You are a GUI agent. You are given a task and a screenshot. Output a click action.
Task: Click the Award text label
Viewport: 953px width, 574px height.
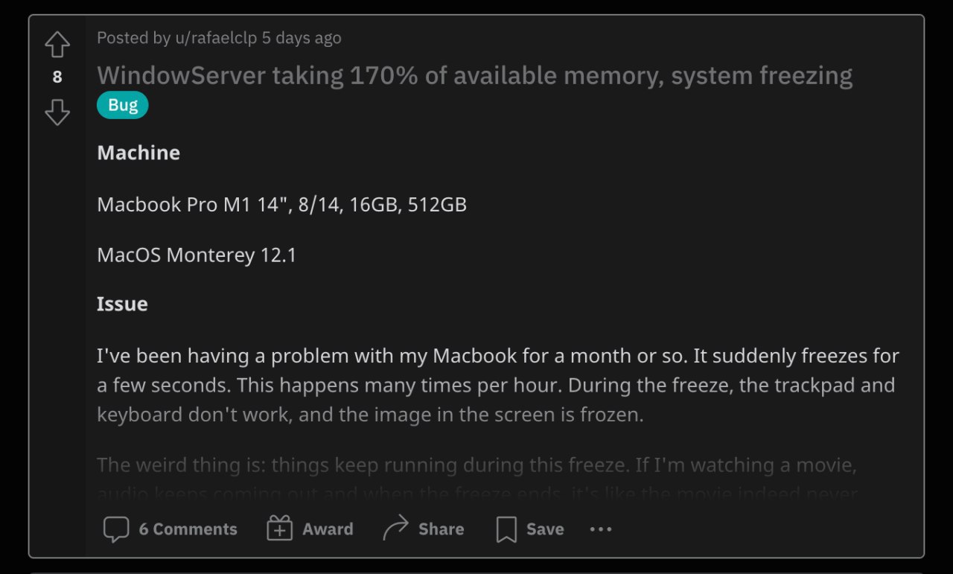(328, 529)
